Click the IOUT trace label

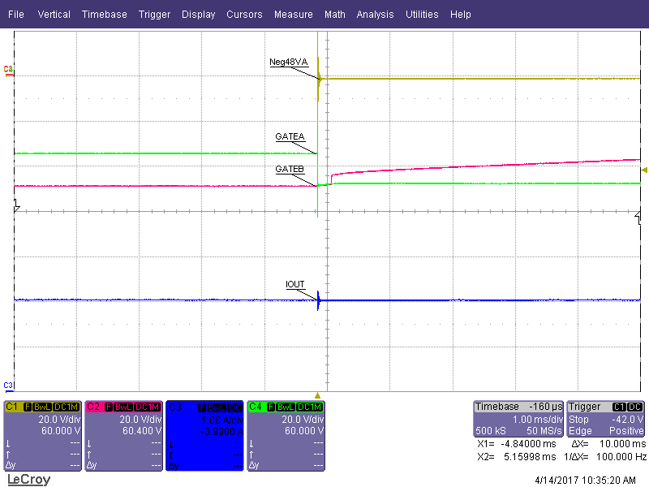pyautogui.click(x=295, y=285)
